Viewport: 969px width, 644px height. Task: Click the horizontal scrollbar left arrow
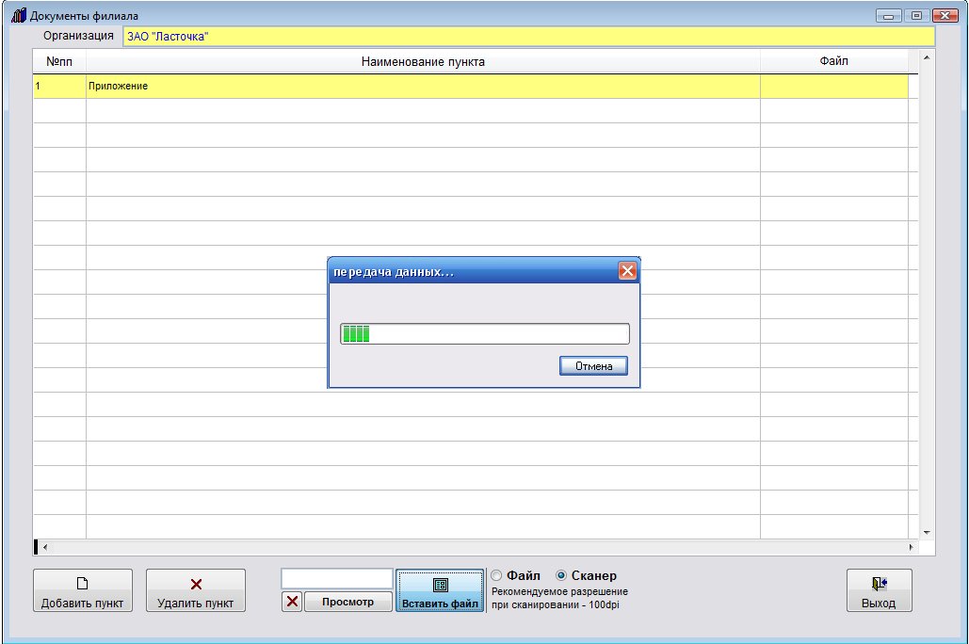point(45,547)
